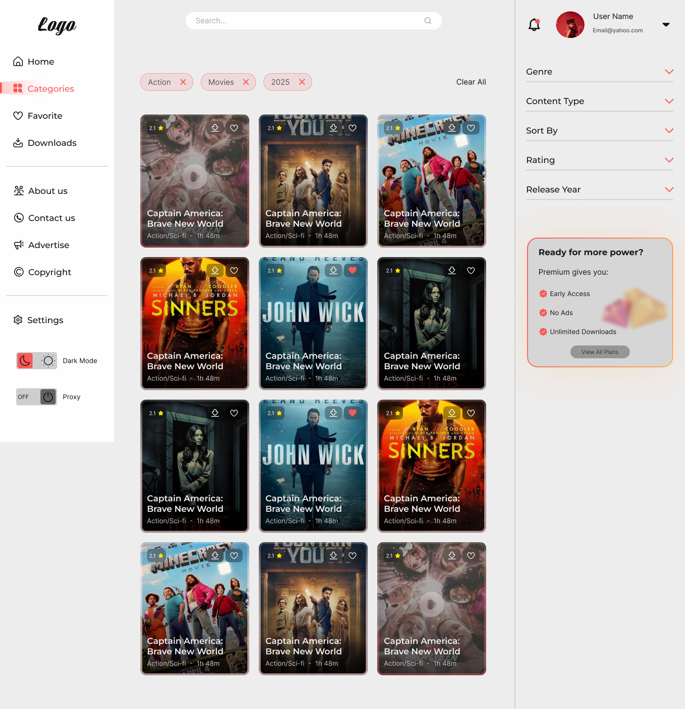Expand the Content Type filter
685x709 pixels.
(599, 101)
